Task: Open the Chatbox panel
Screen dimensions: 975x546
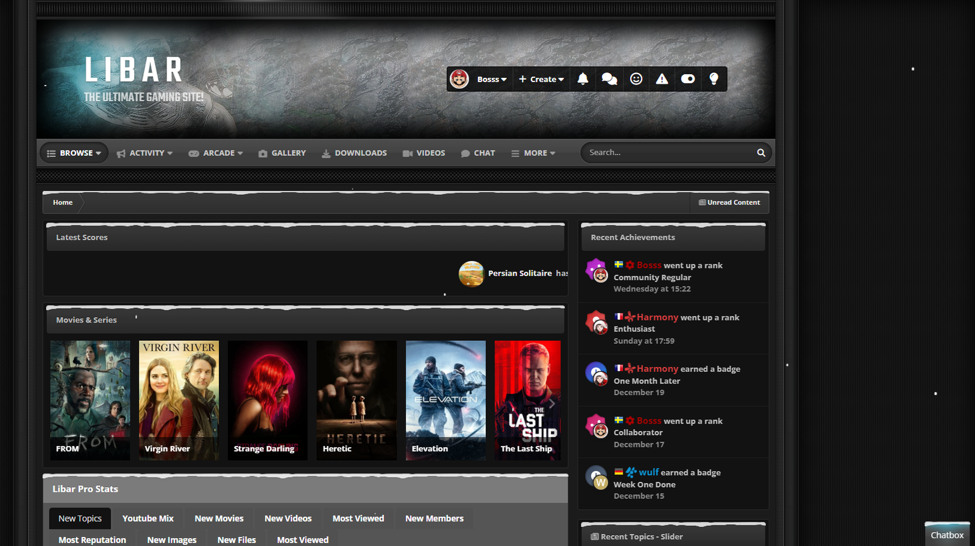Action: [947, 534]
